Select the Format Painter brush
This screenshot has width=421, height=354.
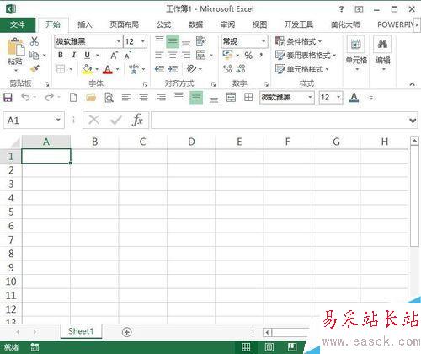pos(35,69)
